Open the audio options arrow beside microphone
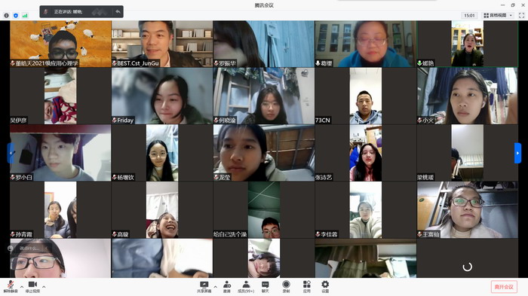Viewport: 528px width, 296px height. pyautogui.click(x=22, y=287)
